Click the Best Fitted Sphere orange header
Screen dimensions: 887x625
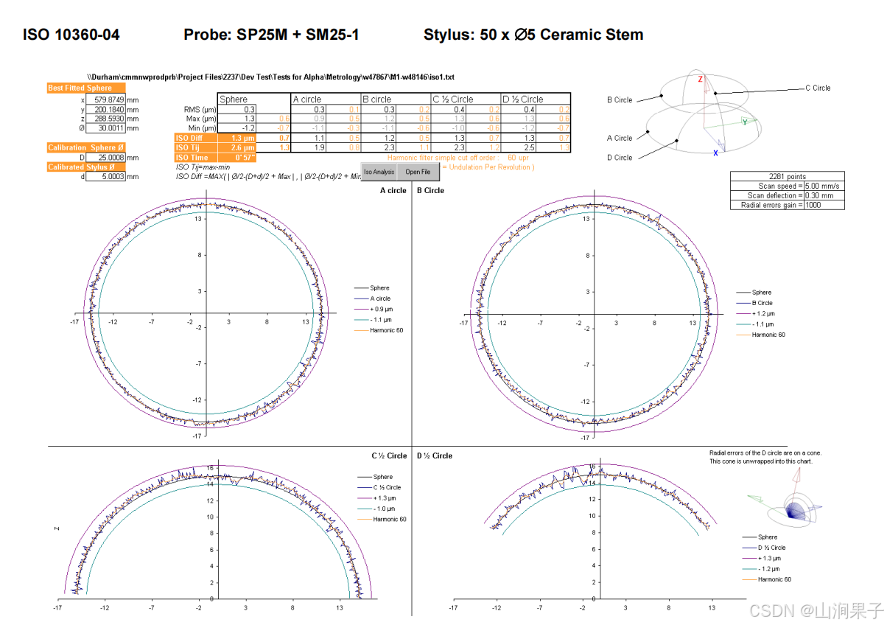point(85,88)
